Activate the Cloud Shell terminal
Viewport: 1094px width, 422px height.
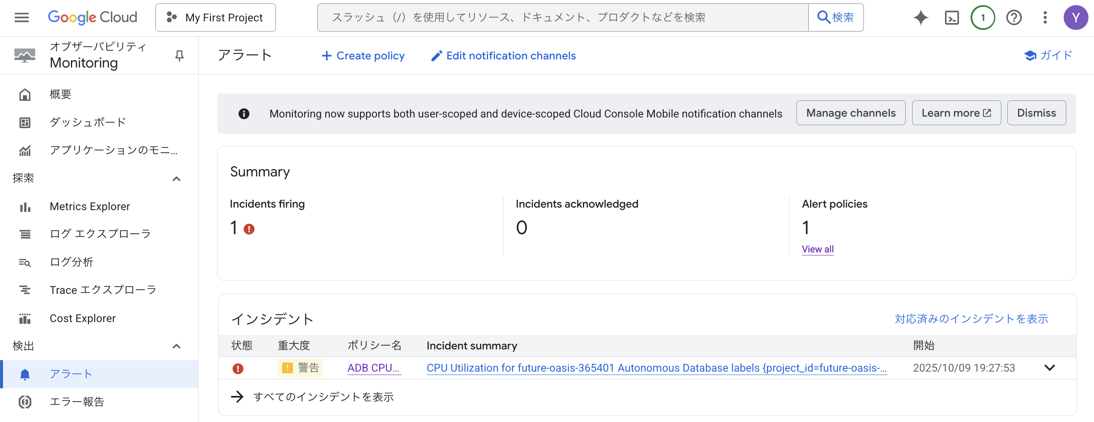point(951,17)
